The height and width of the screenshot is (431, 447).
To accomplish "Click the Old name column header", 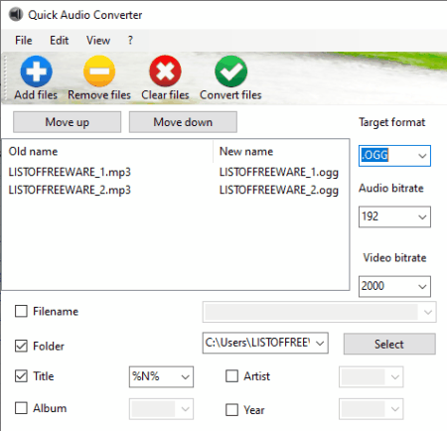I will coord(107,152).
